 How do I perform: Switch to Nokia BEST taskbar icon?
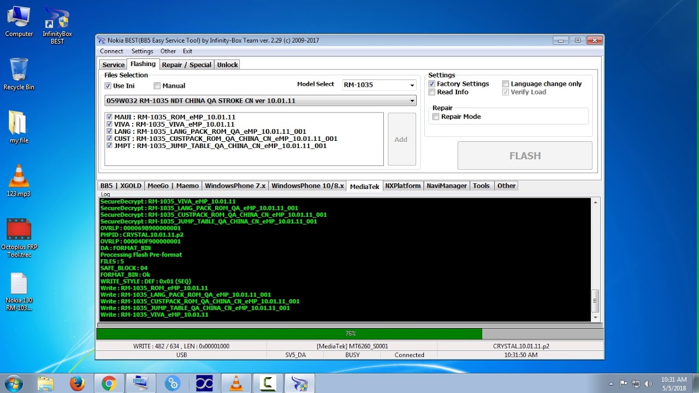point(300,384)
